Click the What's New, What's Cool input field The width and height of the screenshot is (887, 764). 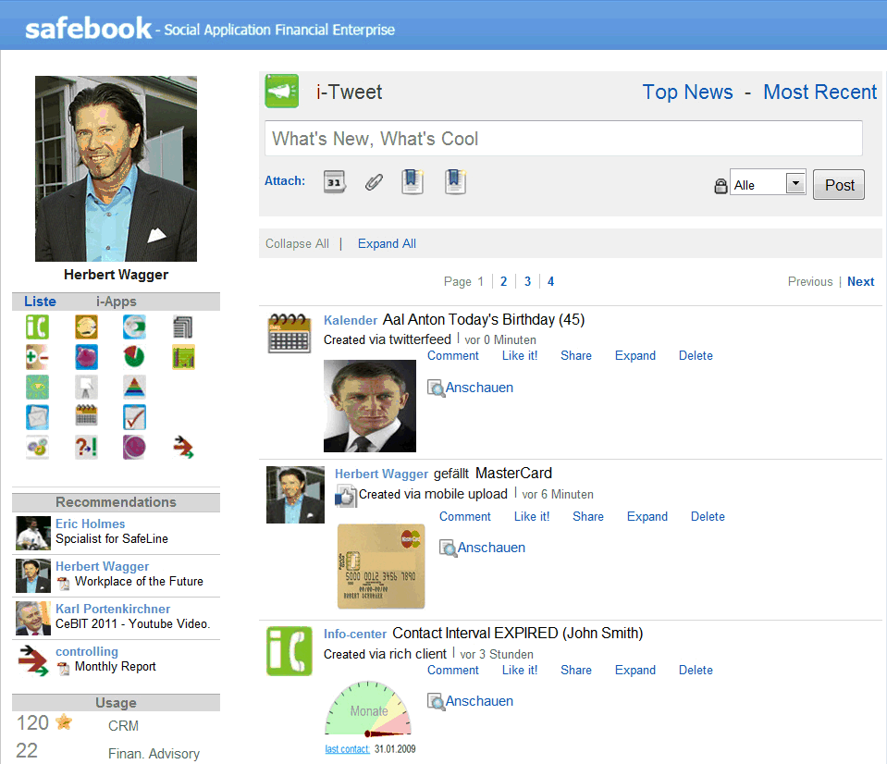[563, 138]
